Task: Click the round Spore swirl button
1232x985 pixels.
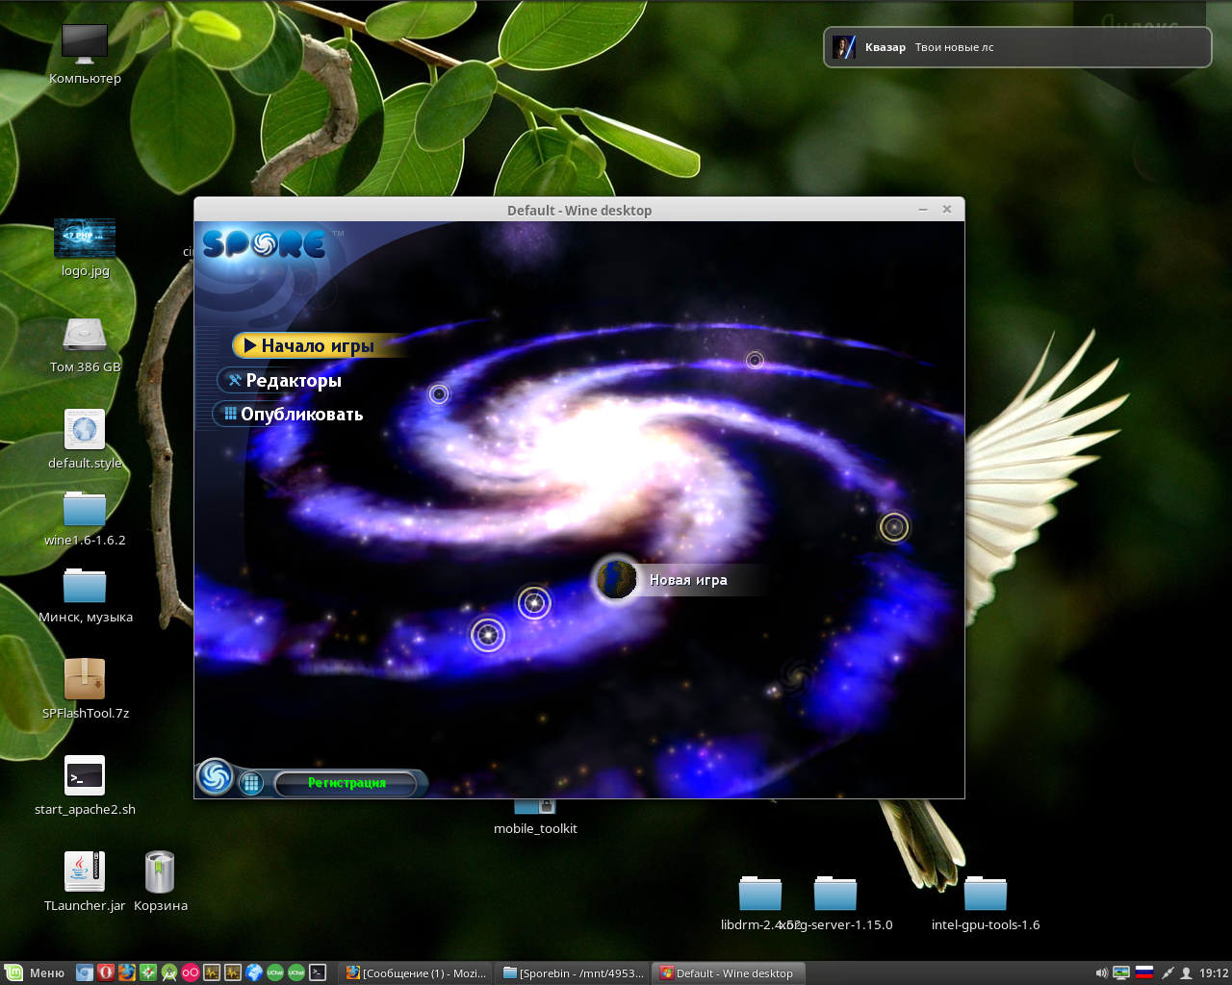Action: click(215, 777)
